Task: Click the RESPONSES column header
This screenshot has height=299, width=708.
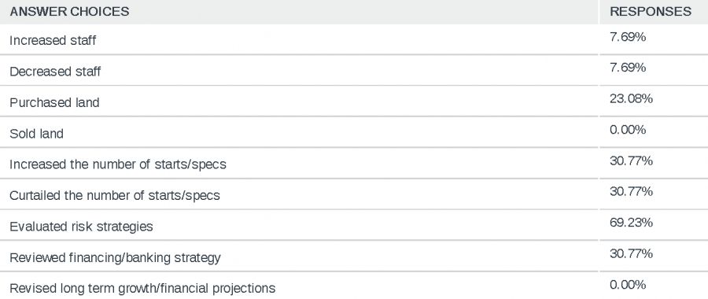Action: (651, 12)
